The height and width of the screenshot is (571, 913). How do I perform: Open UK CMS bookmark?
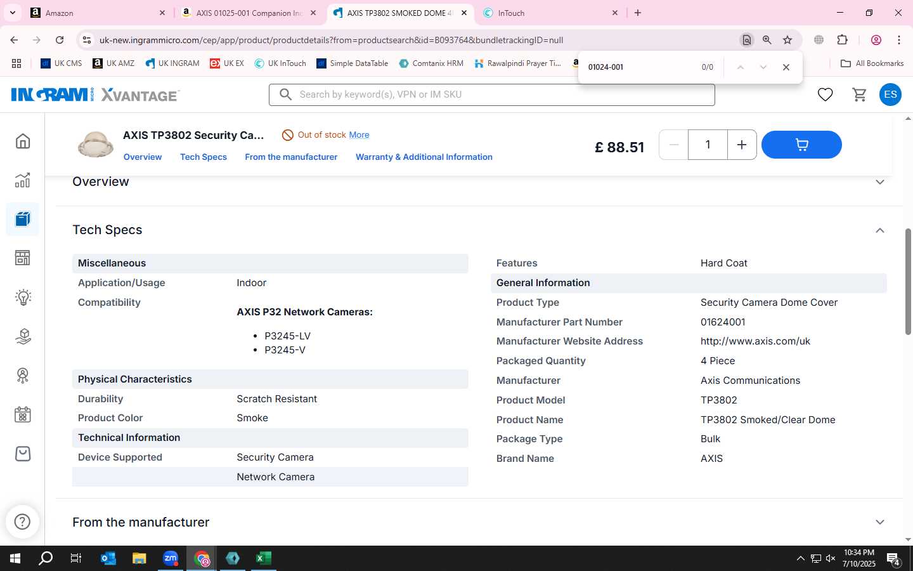62,63
